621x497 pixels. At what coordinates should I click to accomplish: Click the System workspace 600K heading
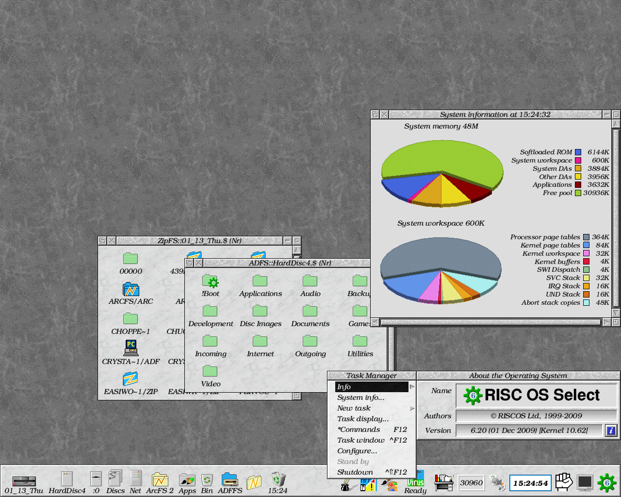click(x=441, y=223)
